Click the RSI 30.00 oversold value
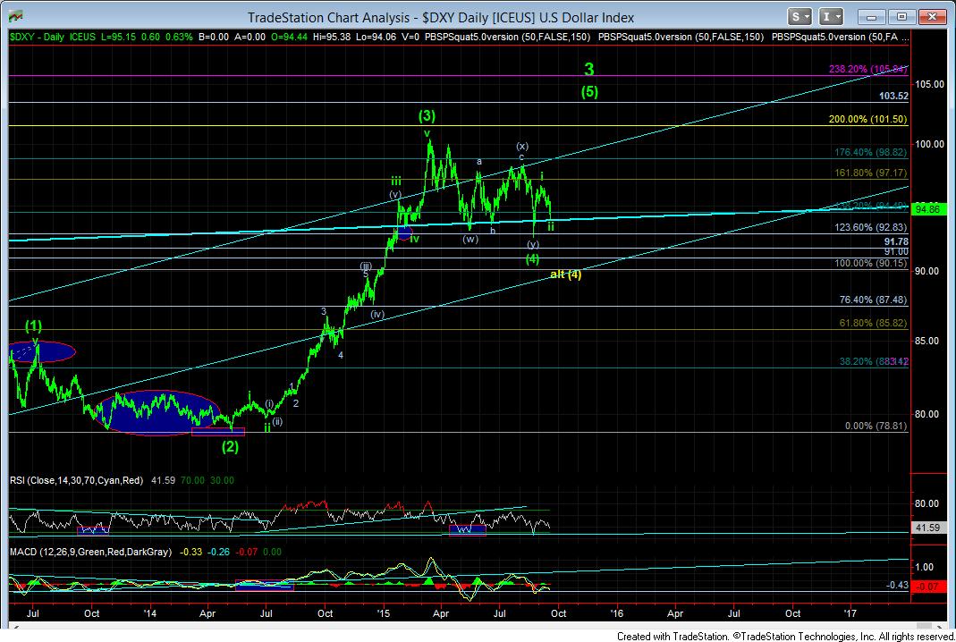Viewport: 956px width, 642px height. [x=222, y=480]
